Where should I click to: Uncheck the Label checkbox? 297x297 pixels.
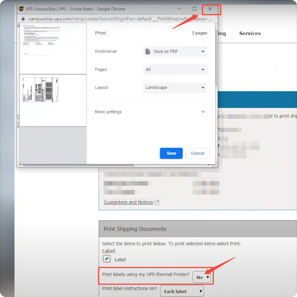107,258
